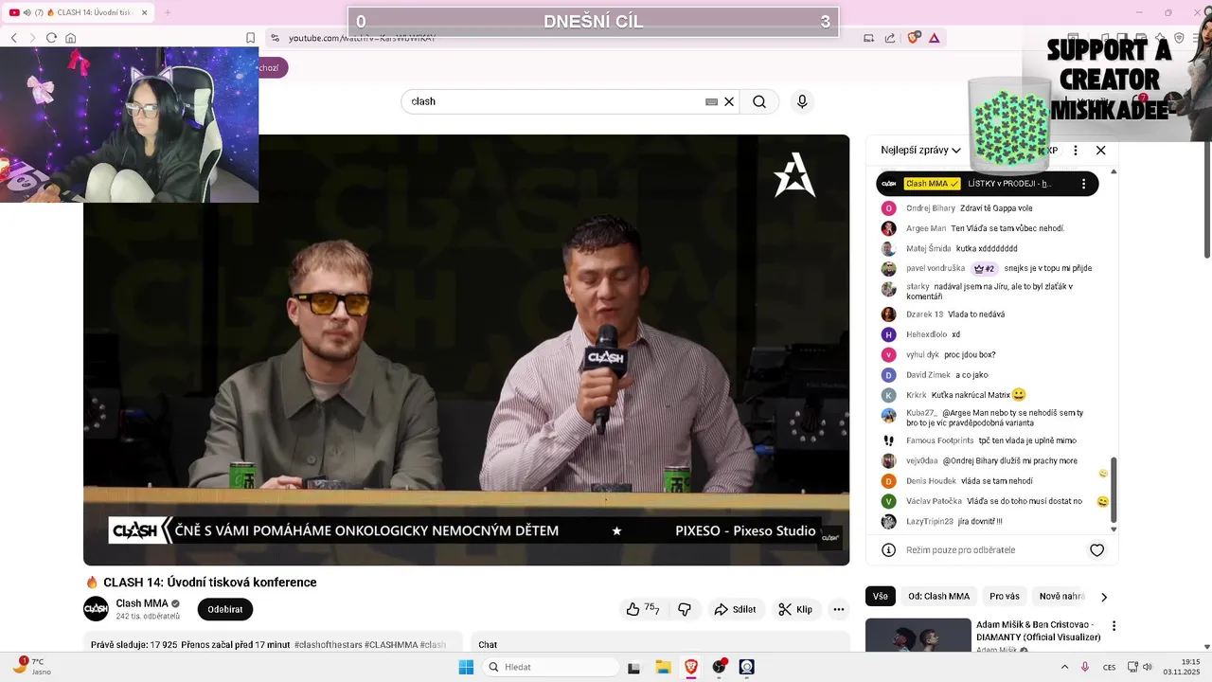Open OBS Studio from the taskbar

pos(720,667)
